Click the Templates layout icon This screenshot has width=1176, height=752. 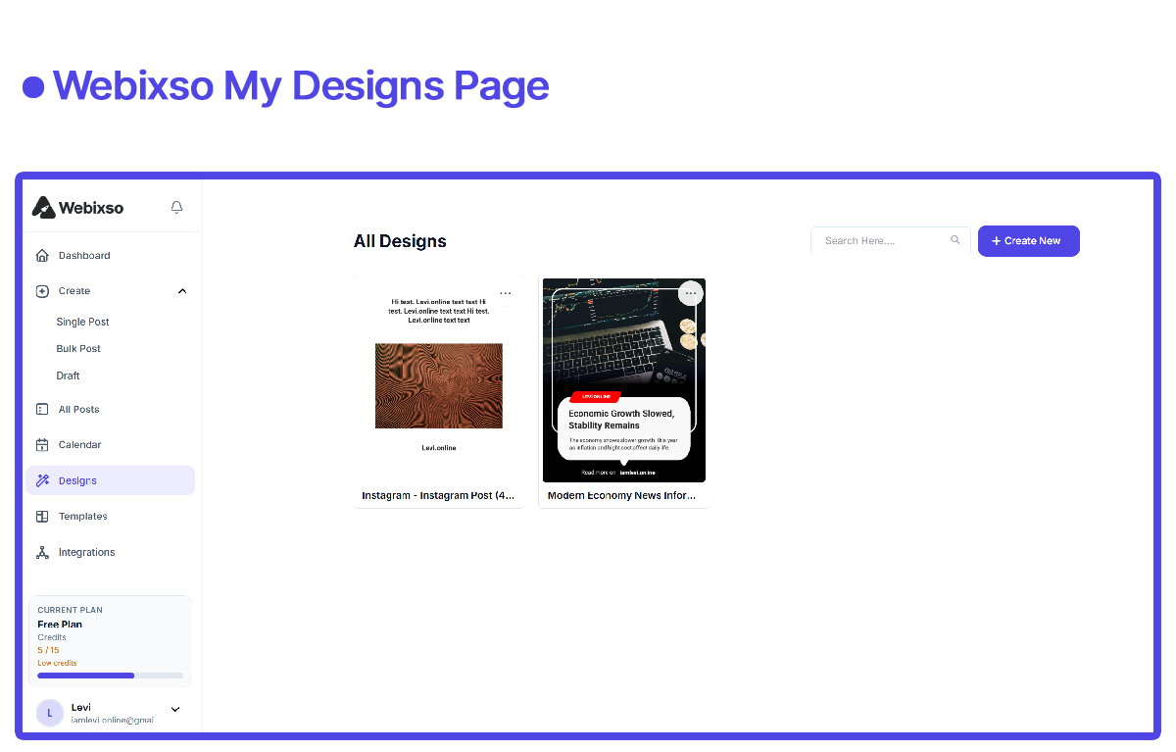click(42, 517)
